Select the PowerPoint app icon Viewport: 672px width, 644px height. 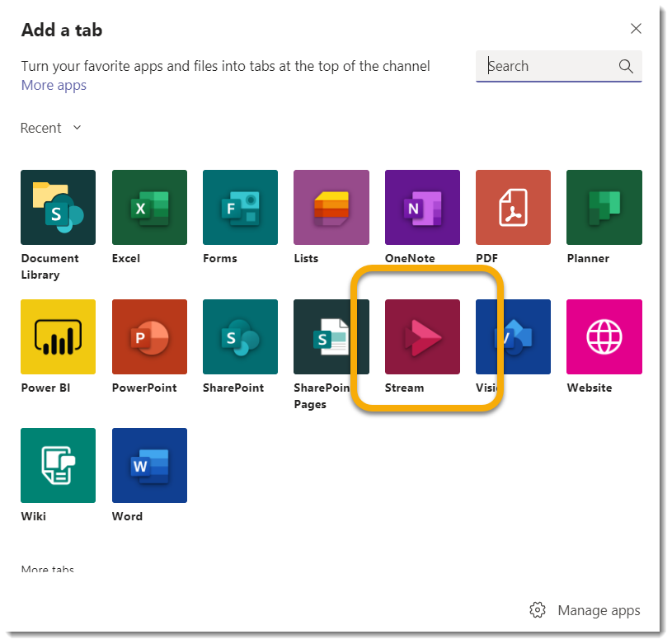point(149,336)
